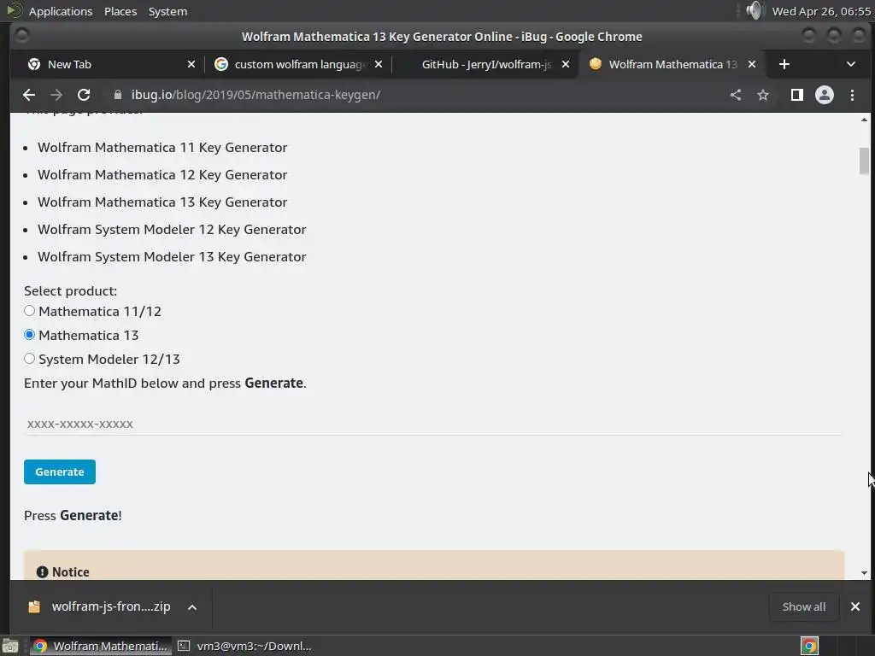Click the scrollbar down arrow

865,573
